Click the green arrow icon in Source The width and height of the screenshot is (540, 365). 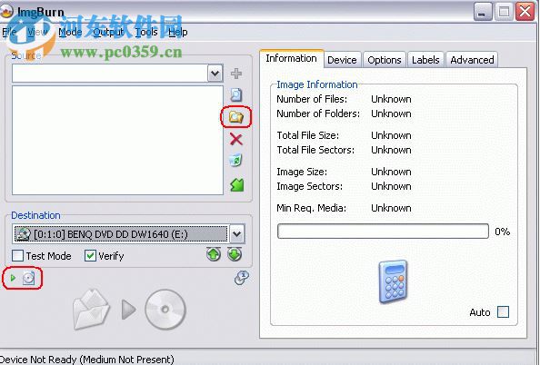coord(236,185)
